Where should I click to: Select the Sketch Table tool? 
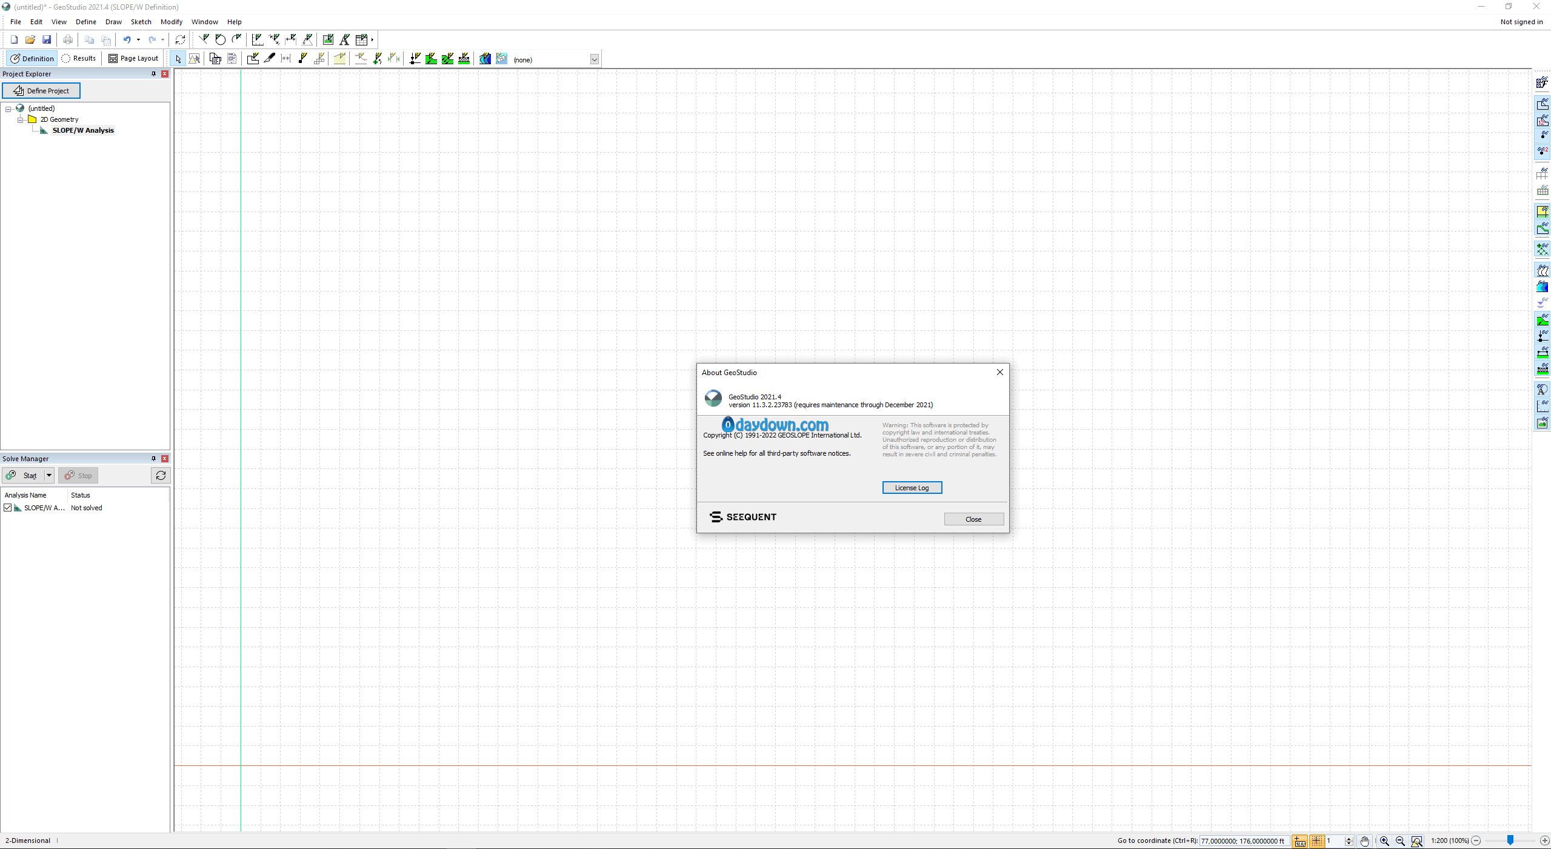click(361, 39)
